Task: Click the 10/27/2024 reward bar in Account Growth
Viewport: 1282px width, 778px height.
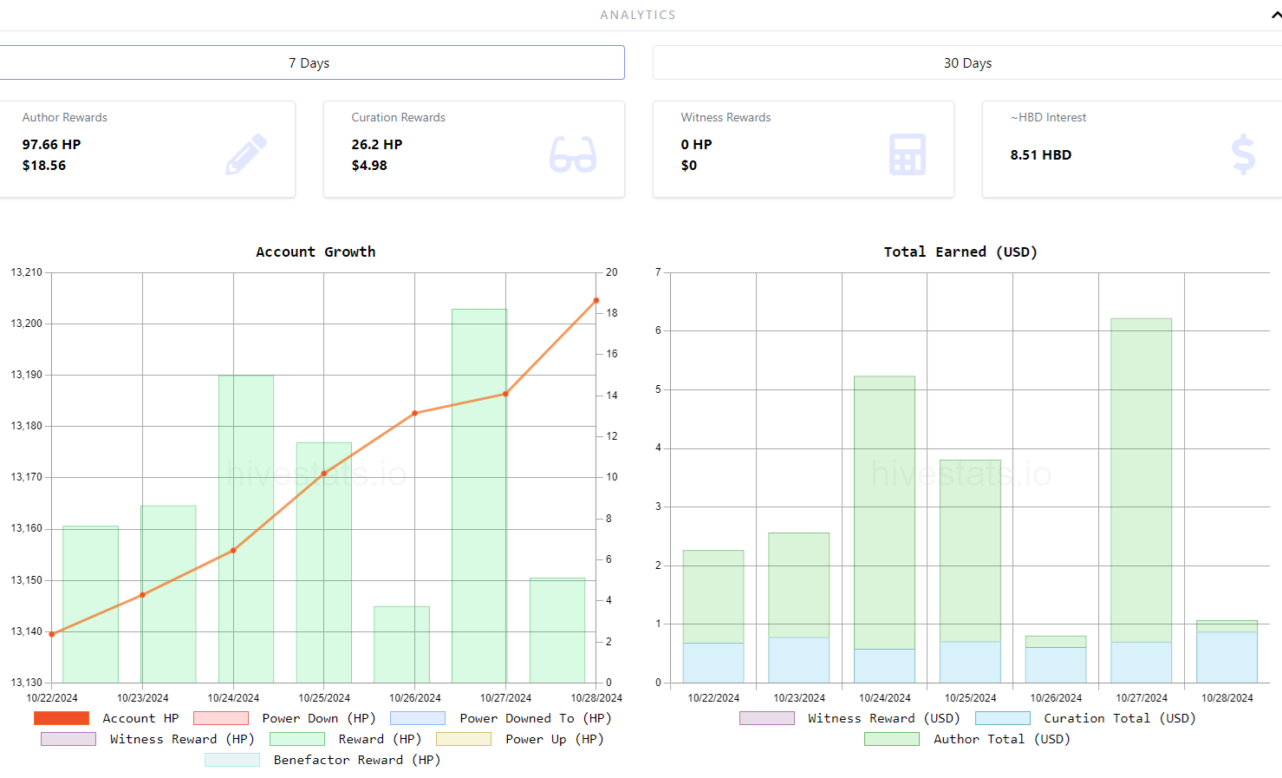Action: coord(479,495)
